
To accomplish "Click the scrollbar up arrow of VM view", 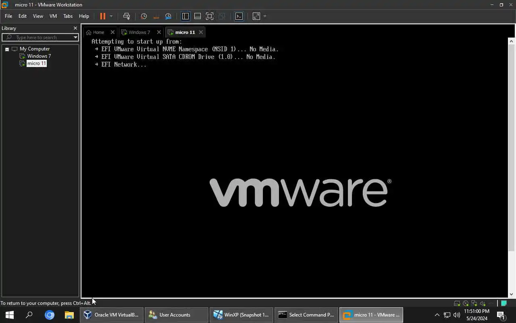I will [512, 41].
